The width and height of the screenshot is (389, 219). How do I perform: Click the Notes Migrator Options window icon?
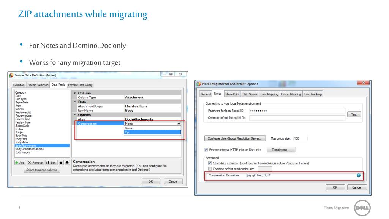click(x=199, y=84)
